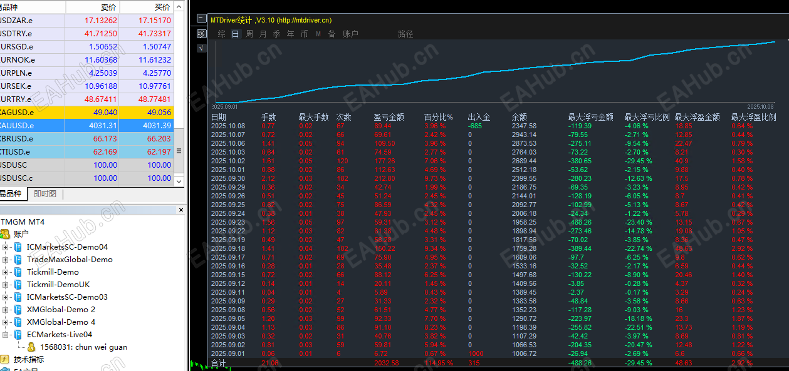Open the 币 currency statistics tab
The height and width of the screenshot is (371, 789).
pos(304,34)
